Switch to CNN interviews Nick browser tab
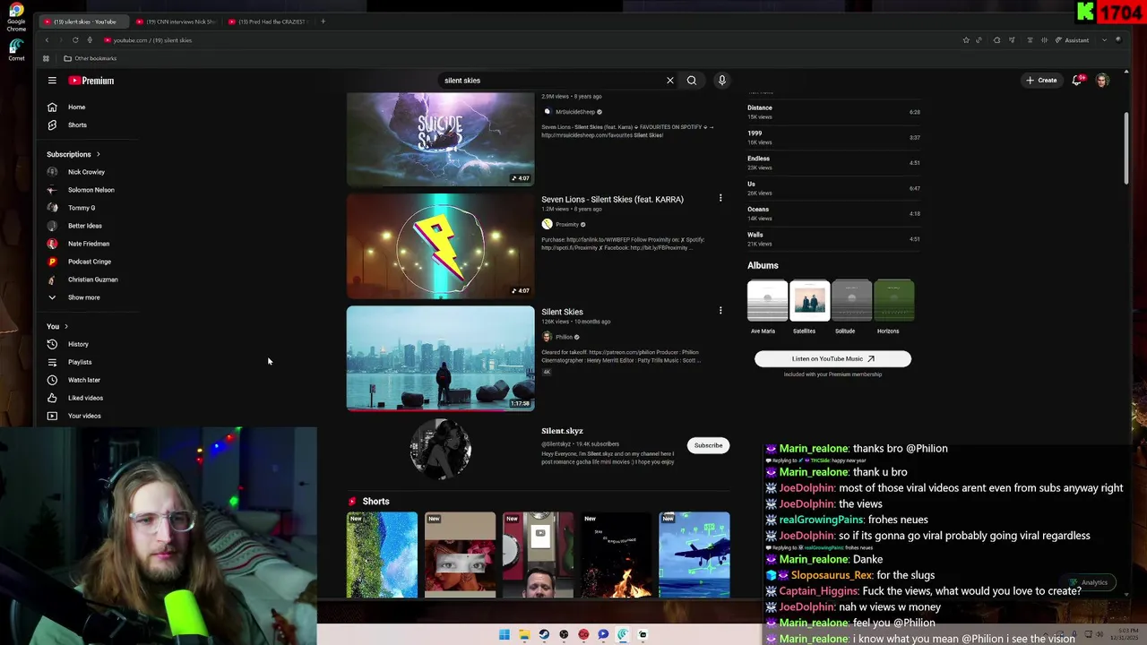Image resolution: width=1147 pixels, height=645 pixels. [x=175, y=21]
